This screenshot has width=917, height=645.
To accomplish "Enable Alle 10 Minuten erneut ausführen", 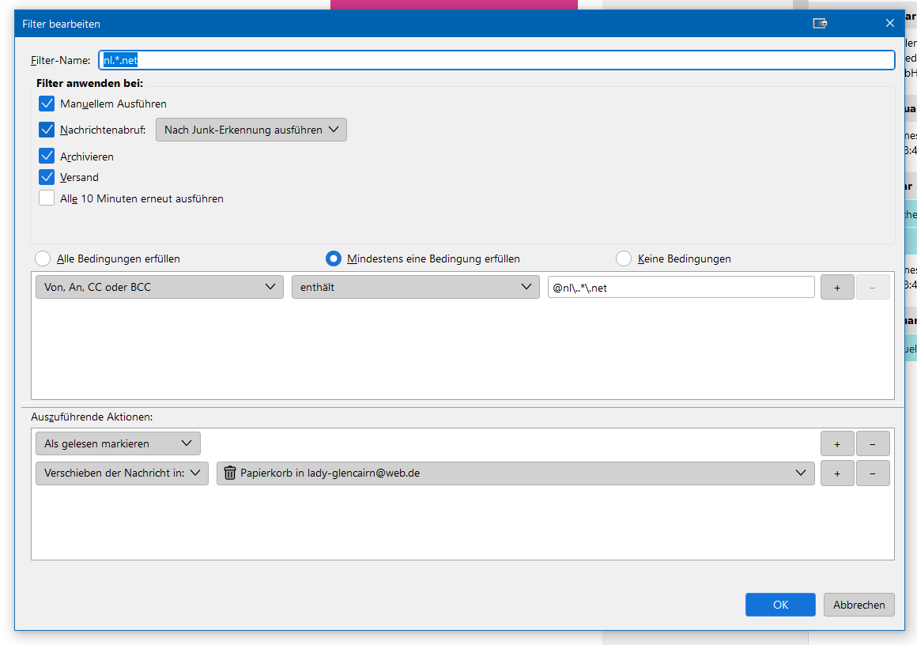I will (x=47, y=198).
